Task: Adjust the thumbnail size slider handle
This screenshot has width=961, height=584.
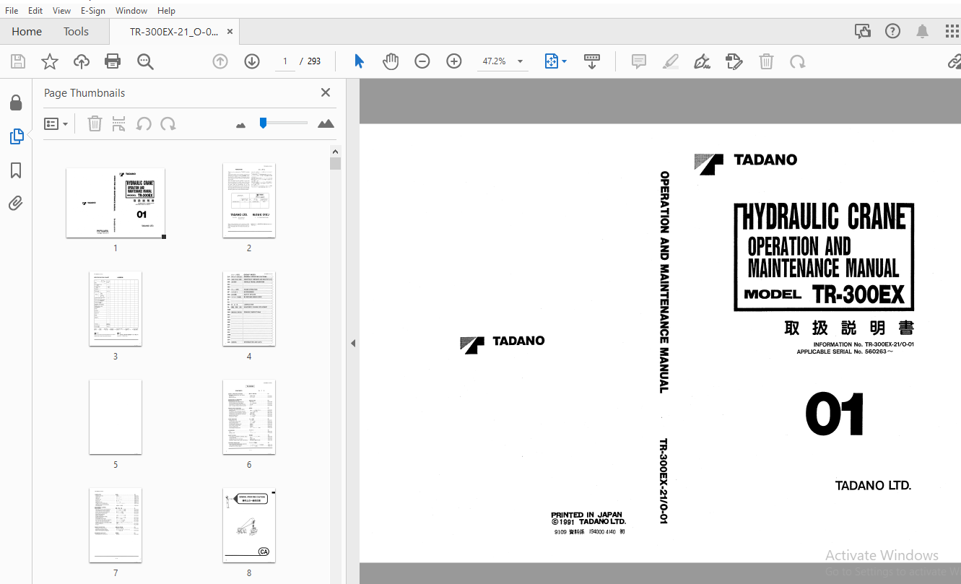Action: (x=264, y=123)
